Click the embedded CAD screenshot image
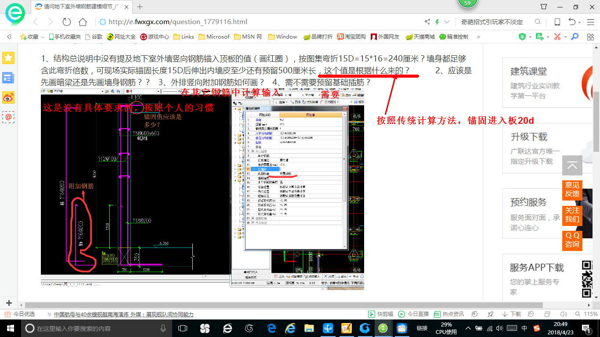This screenshot has width=600, height=337. coord(202,188)
